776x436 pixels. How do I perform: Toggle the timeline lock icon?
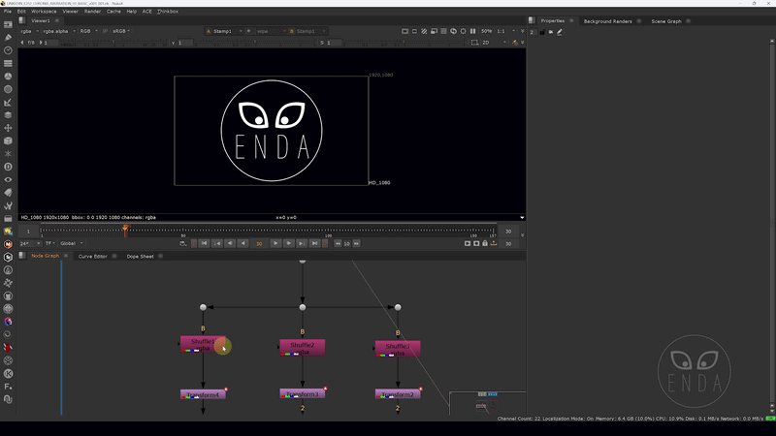tap(485, 243)
